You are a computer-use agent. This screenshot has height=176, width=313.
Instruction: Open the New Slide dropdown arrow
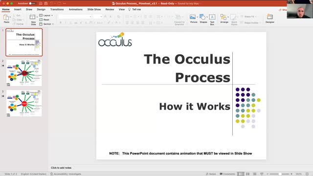click(x=37, y=17)
